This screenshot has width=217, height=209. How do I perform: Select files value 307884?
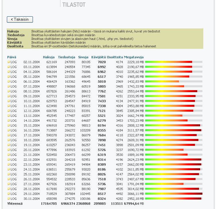click(x=70, y=194)
